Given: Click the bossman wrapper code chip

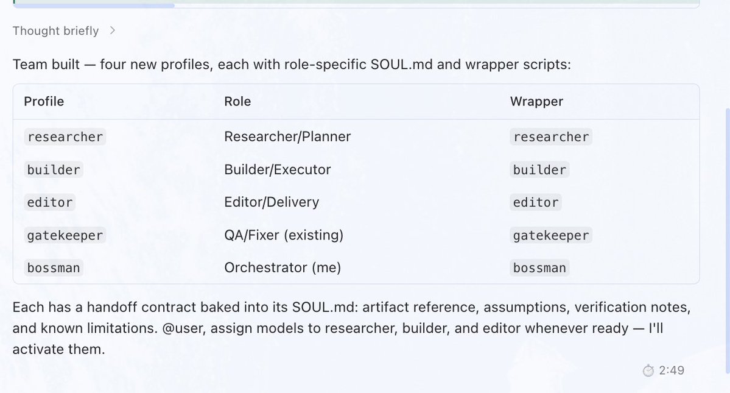Looking at the screenshot, I should [539, 267].
